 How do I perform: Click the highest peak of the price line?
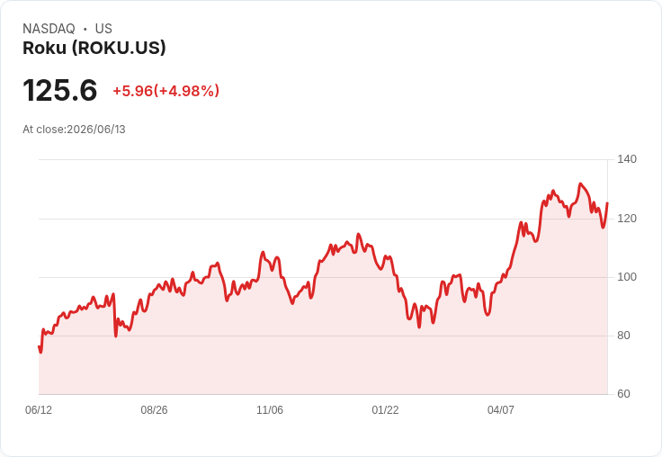[x=580, y=184]
